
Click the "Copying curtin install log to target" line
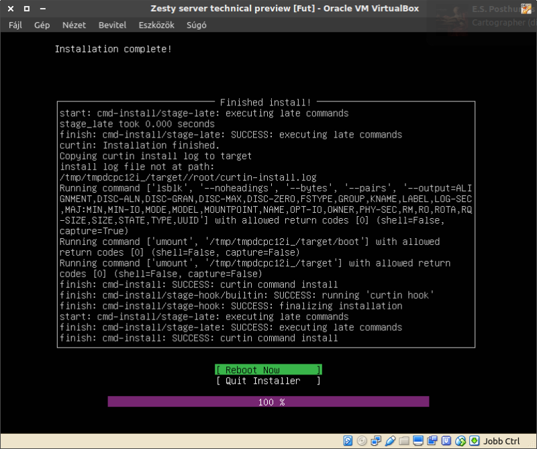pos(156,156)
